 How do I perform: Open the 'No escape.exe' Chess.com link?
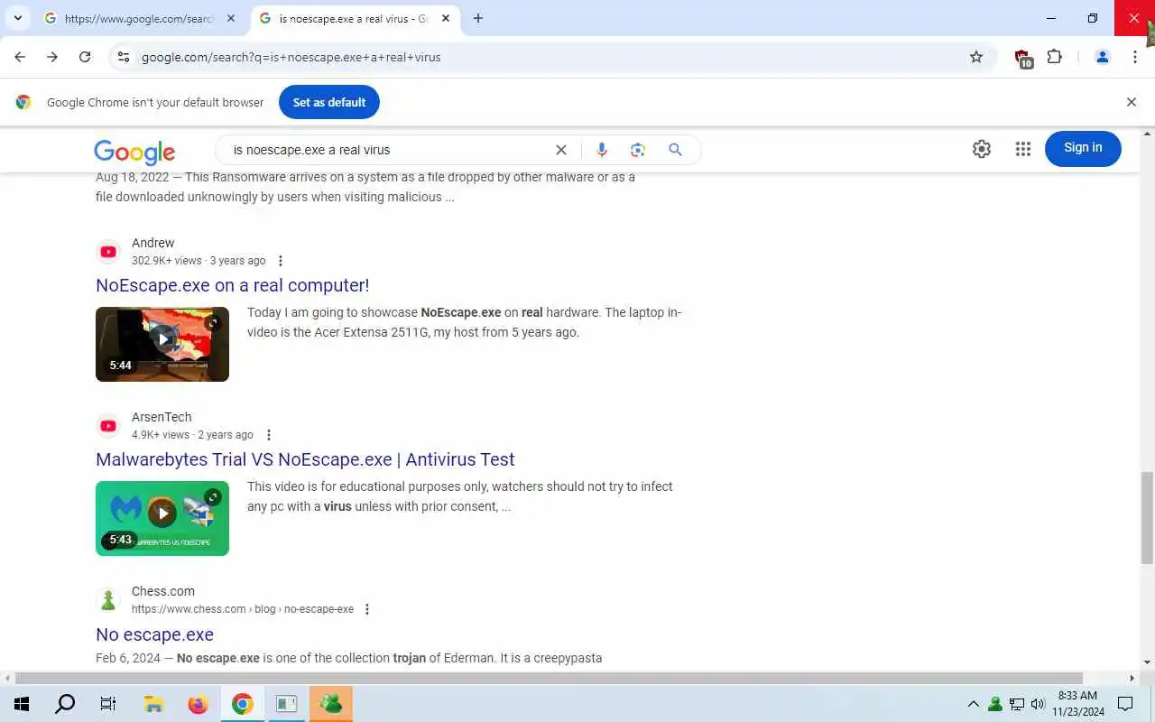(x=154, y=634)
